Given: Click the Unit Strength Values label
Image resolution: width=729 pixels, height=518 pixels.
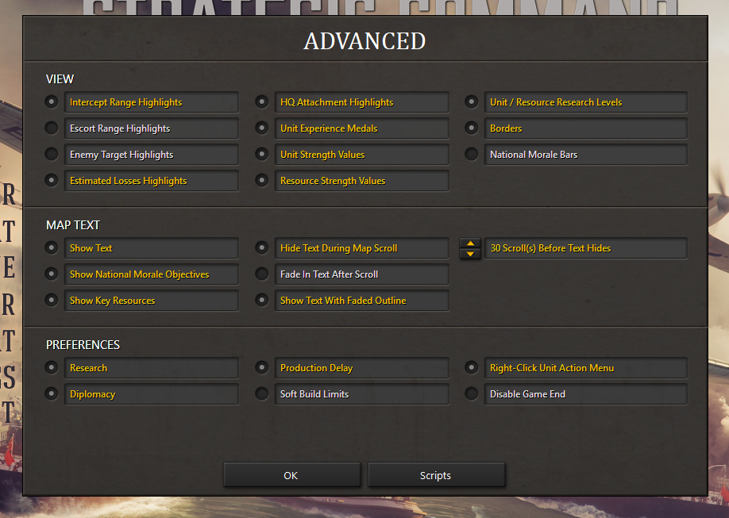Looking at the screenshot, I should point(361,154).
